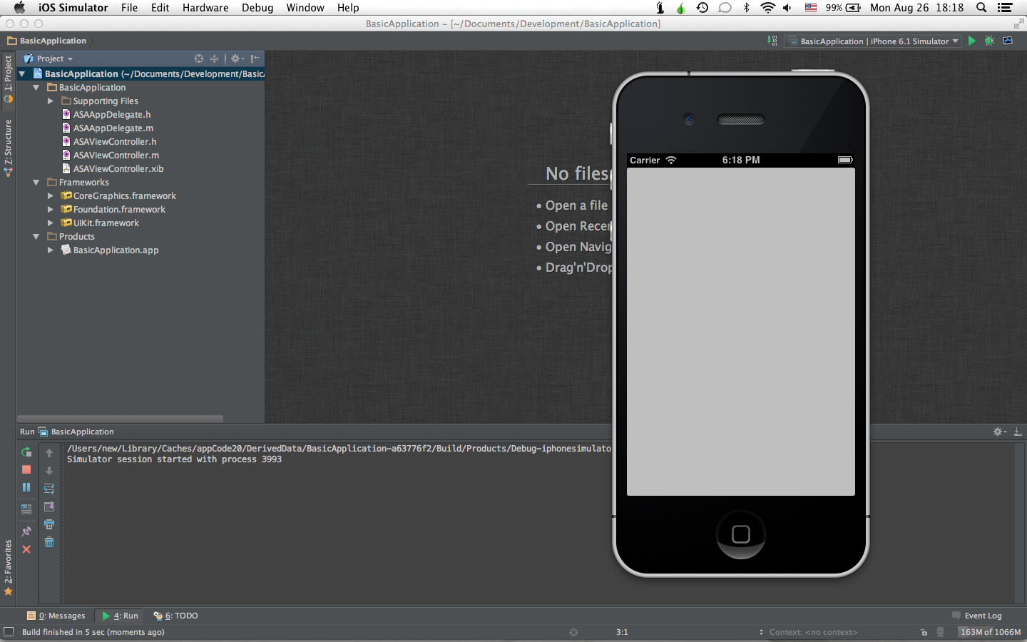The height and width of the screenshot is (642, 1027).
Task: Open the run configuration dropdown
Action: (x=873, y=41)
